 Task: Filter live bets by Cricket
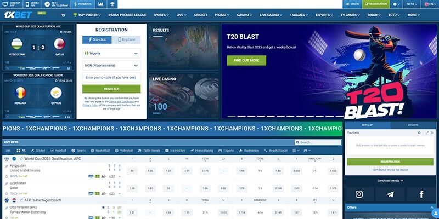(37, 151)
